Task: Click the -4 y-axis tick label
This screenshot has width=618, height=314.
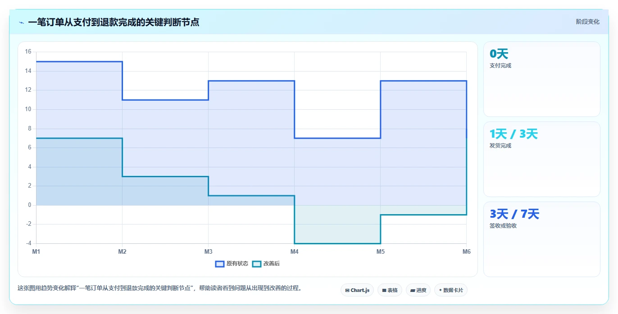Action: pos(28,243)
